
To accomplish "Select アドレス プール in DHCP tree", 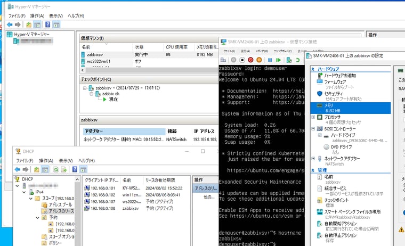I will (60, 204).
